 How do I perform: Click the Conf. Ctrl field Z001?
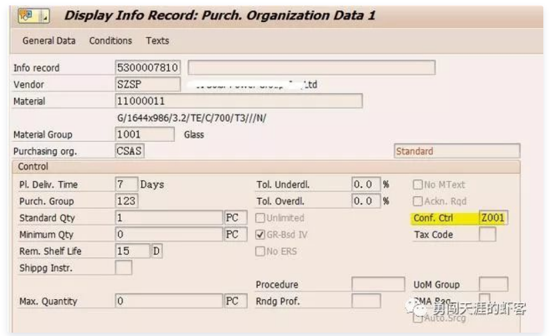pyautogui.click(x=493, y=218)
